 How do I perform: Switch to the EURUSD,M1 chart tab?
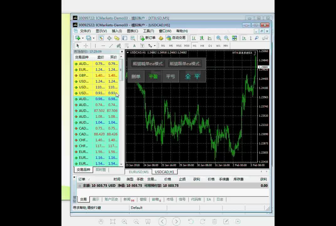[x=139, y=172]
